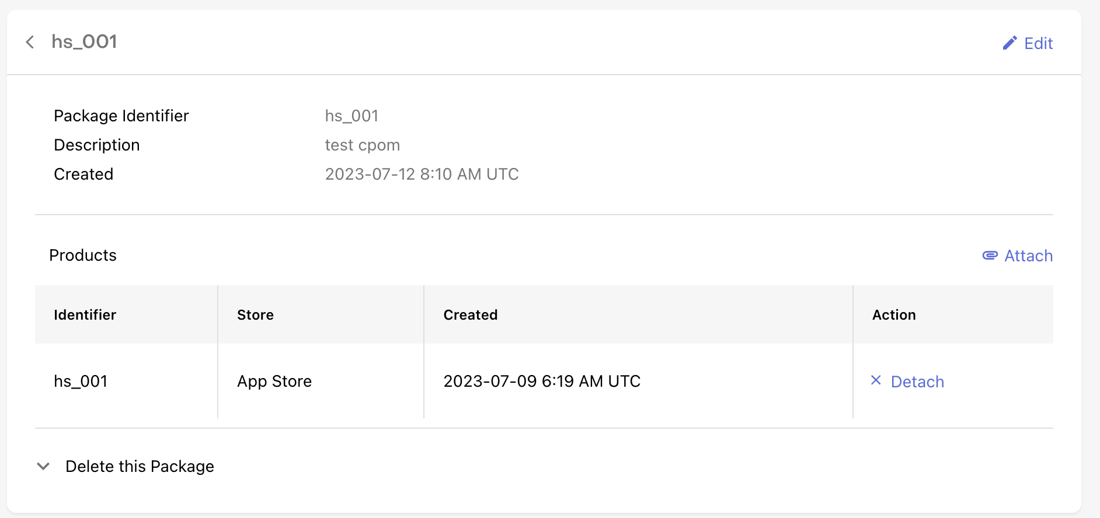The height and width of the screenshot is (518, 1100).
Task: Click the Package Identifier value hs_001
Action: pyautogui.click(x=351, y=116)
